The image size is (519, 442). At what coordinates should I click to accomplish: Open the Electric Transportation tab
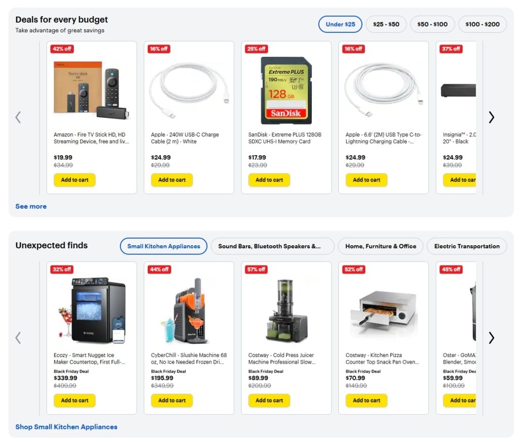click(x=466, y=246)
